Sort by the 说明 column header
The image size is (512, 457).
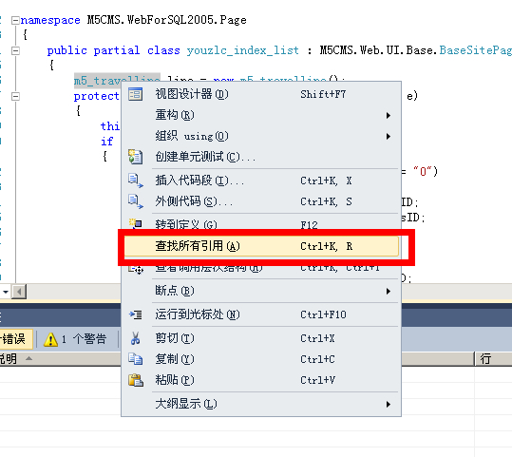[x=61, y=359]
